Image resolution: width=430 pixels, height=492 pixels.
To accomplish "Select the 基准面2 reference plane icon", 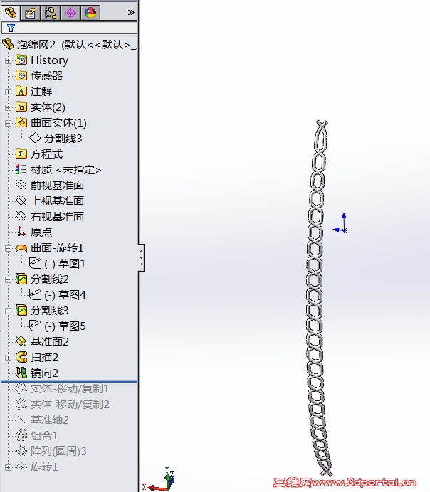I will (21, 341).
